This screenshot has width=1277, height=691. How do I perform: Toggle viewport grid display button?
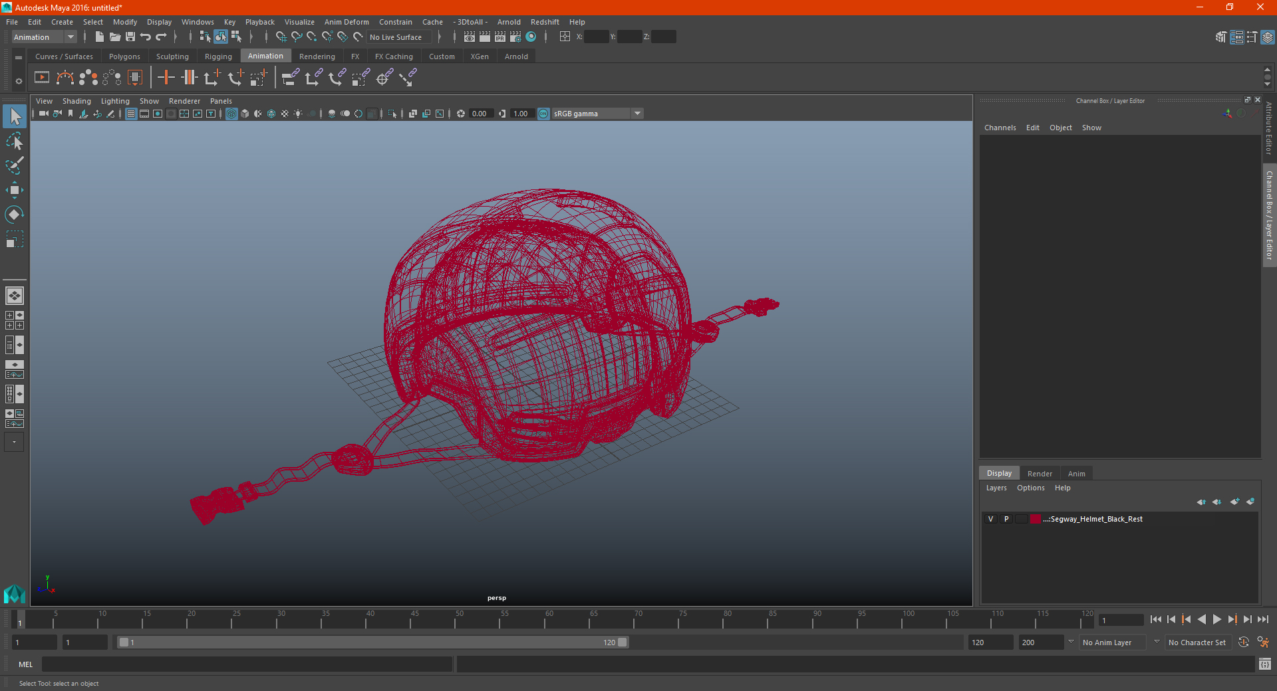click(x=131, y=114)
